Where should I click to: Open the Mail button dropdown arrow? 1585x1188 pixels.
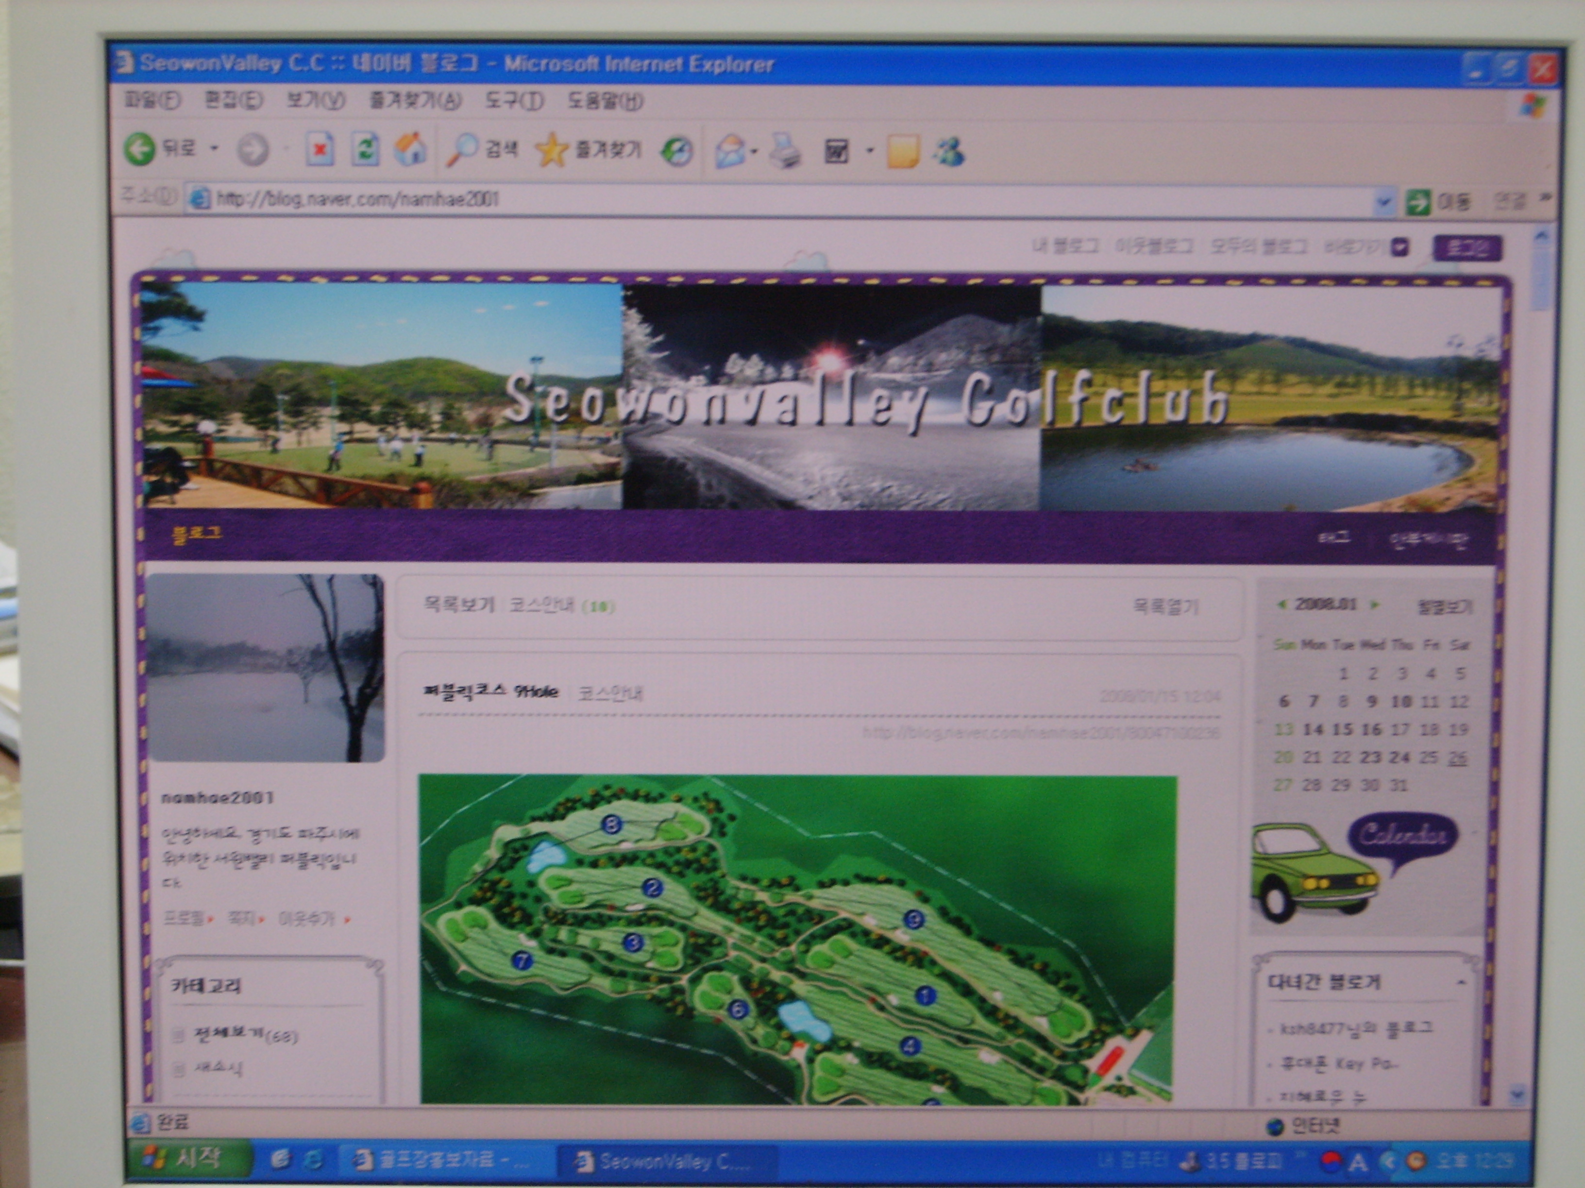(755, 151)
